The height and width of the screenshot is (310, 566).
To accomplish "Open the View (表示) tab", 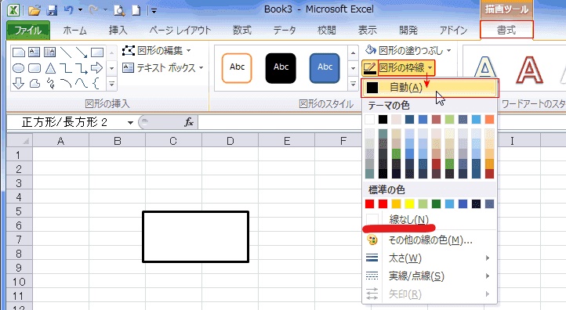I will click(368, 31).
